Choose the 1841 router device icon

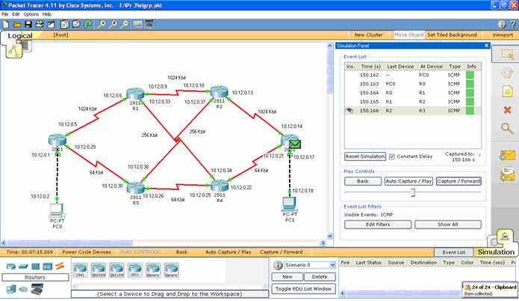point(81,270)
